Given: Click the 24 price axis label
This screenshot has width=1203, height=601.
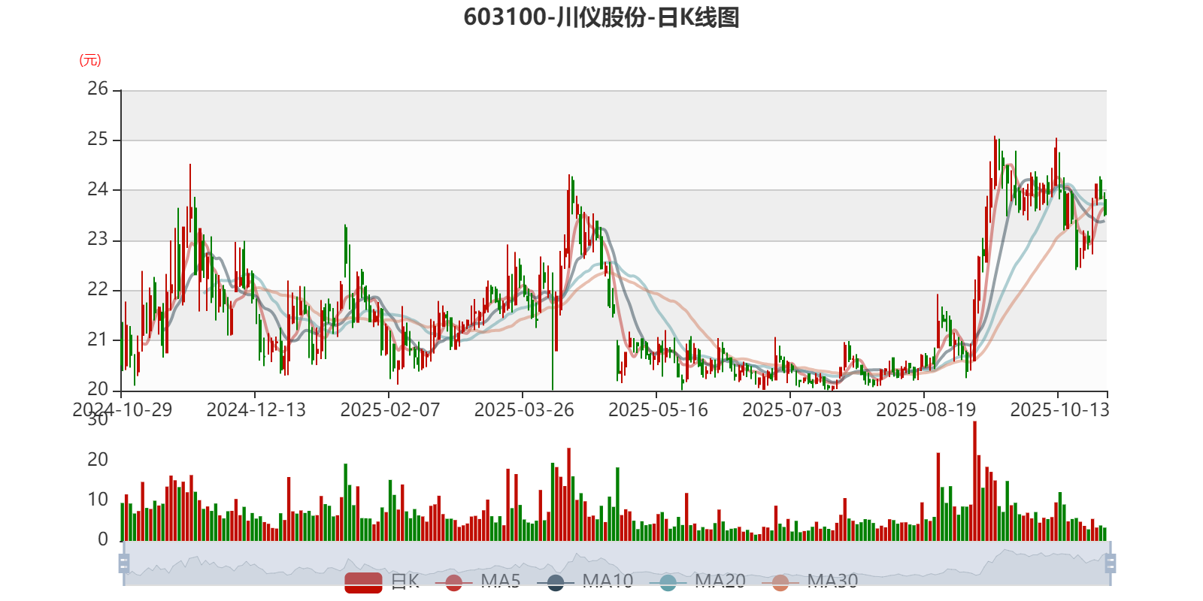Looking at the screenshot, I should coord(98,189).
